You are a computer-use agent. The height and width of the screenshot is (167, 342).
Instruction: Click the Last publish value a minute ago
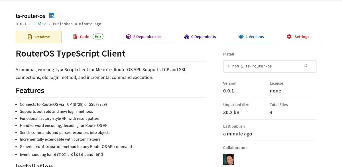[x=237, y=134]
